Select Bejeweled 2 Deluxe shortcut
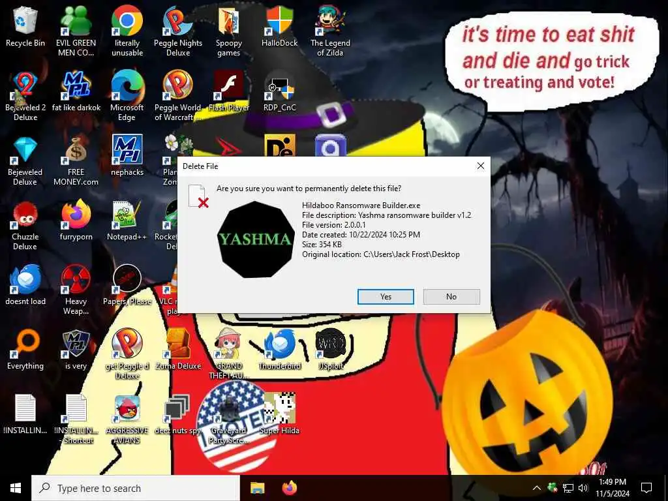The width and height of the screenshot is (668, 501). click(x=25, y=97)
